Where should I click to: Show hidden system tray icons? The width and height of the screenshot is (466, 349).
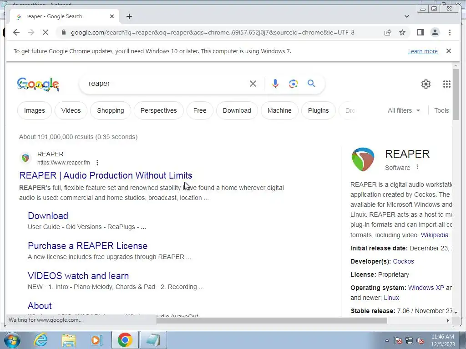point(387,340)
